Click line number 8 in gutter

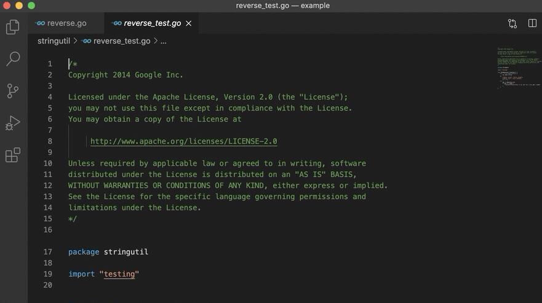[50, 141]
